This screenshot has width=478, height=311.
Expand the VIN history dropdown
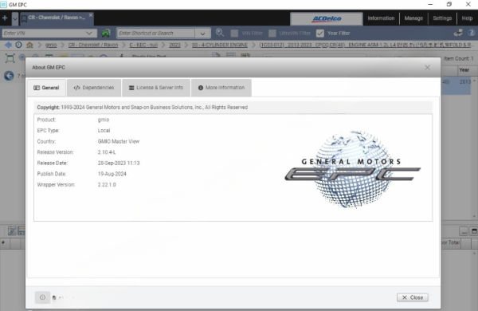89,33
